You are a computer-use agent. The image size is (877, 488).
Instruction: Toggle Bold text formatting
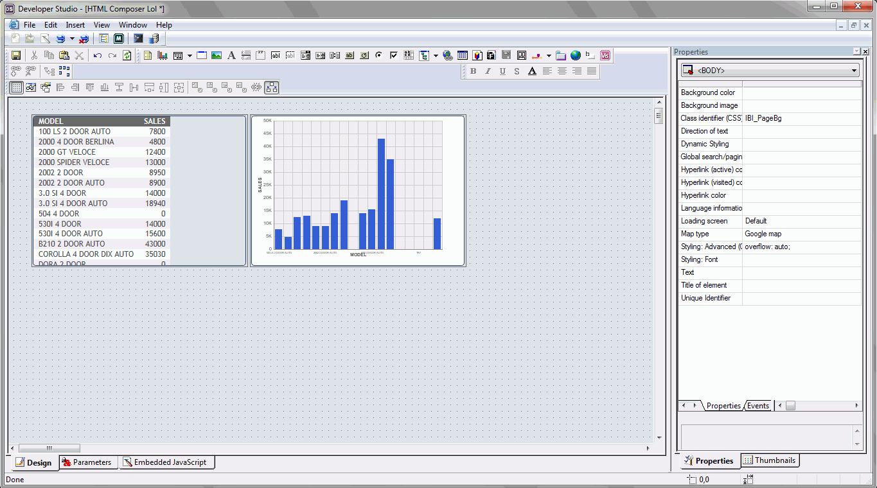474,71
